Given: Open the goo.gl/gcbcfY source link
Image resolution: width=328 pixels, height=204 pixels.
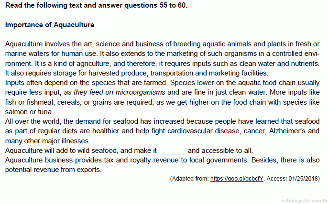Looking at the screenshot, I should (237, 179).
